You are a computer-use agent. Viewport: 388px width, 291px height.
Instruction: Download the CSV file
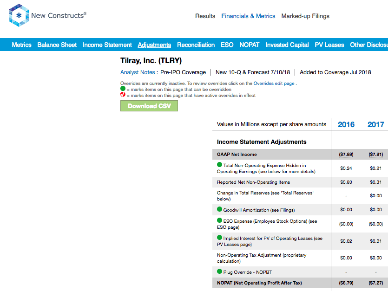[149, 106]
